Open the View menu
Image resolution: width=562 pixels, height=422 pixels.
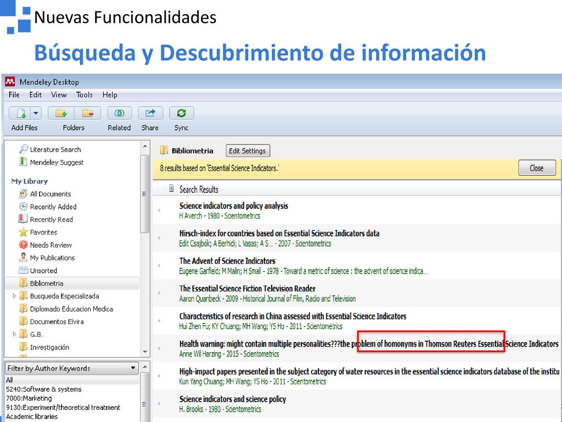click(59, 95)
